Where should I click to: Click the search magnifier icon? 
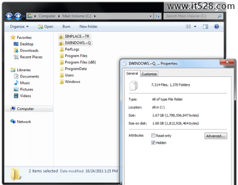pos(219,16)
